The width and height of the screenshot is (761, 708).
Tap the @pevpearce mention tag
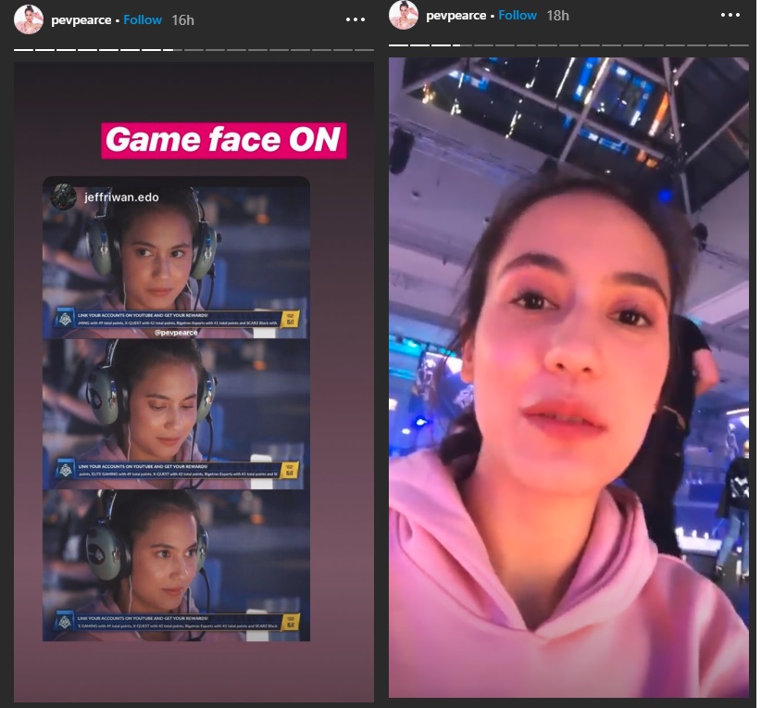(x=176, y=333)
